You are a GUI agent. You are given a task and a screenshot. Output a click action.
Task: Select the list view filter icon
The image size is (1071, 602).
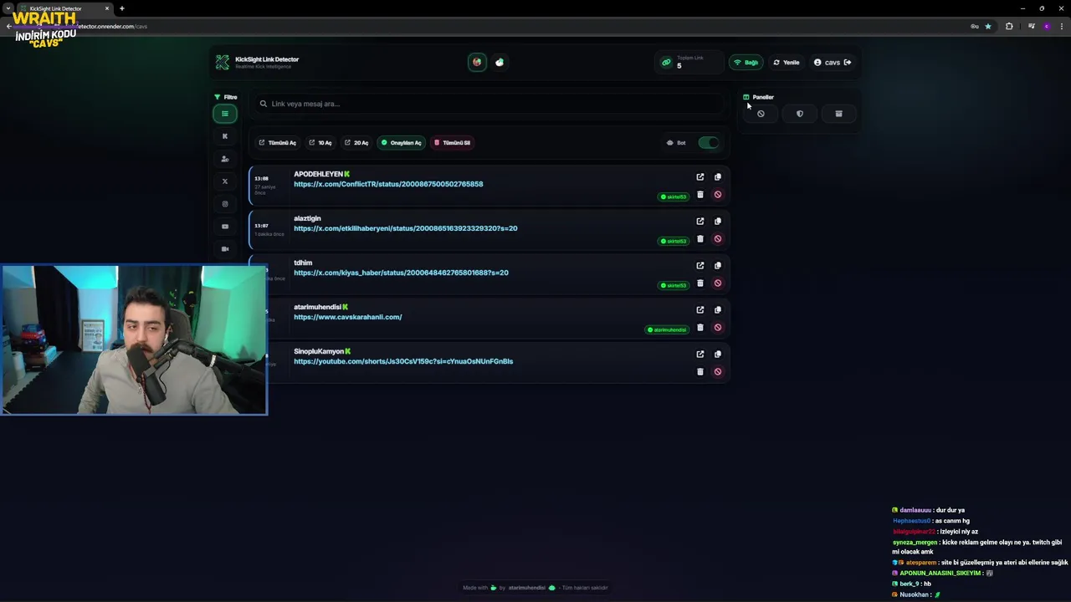(224, 114)
